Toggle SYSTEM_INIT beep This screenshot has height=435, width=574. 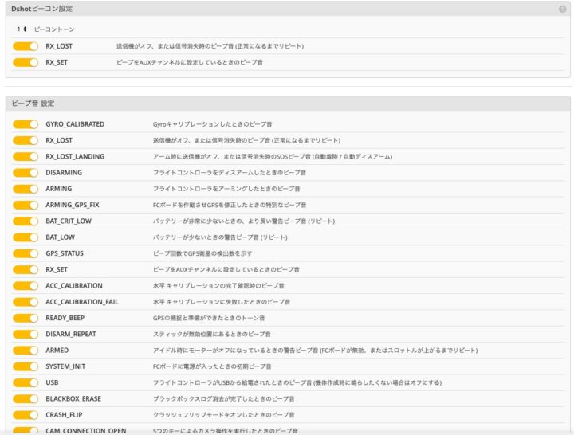click(x=26, y=366)
